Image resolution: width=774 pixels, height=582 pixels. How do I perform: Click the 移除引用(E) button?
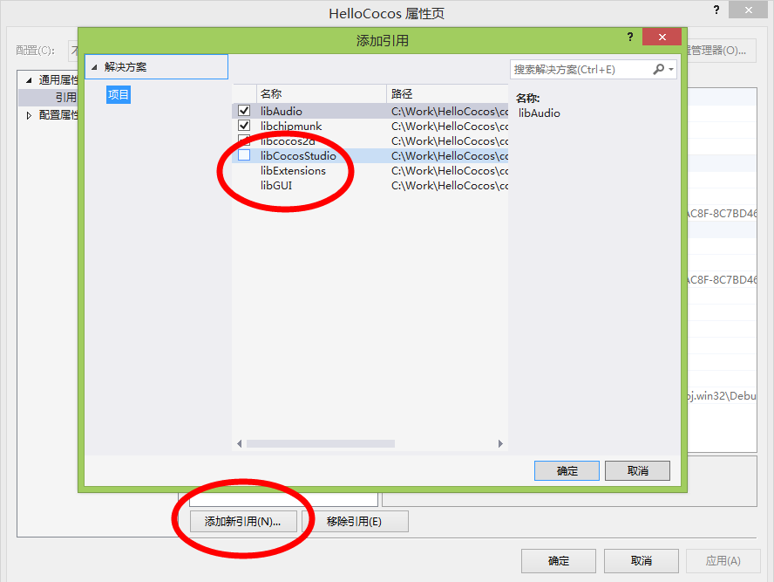[355, 521]
